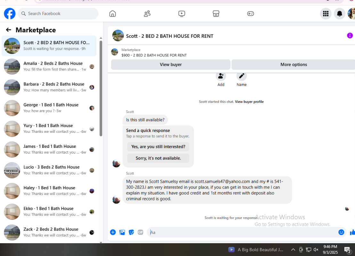Click the Name edit pencil icon
The height and width of the screenshot is (256, 355).
242,76
